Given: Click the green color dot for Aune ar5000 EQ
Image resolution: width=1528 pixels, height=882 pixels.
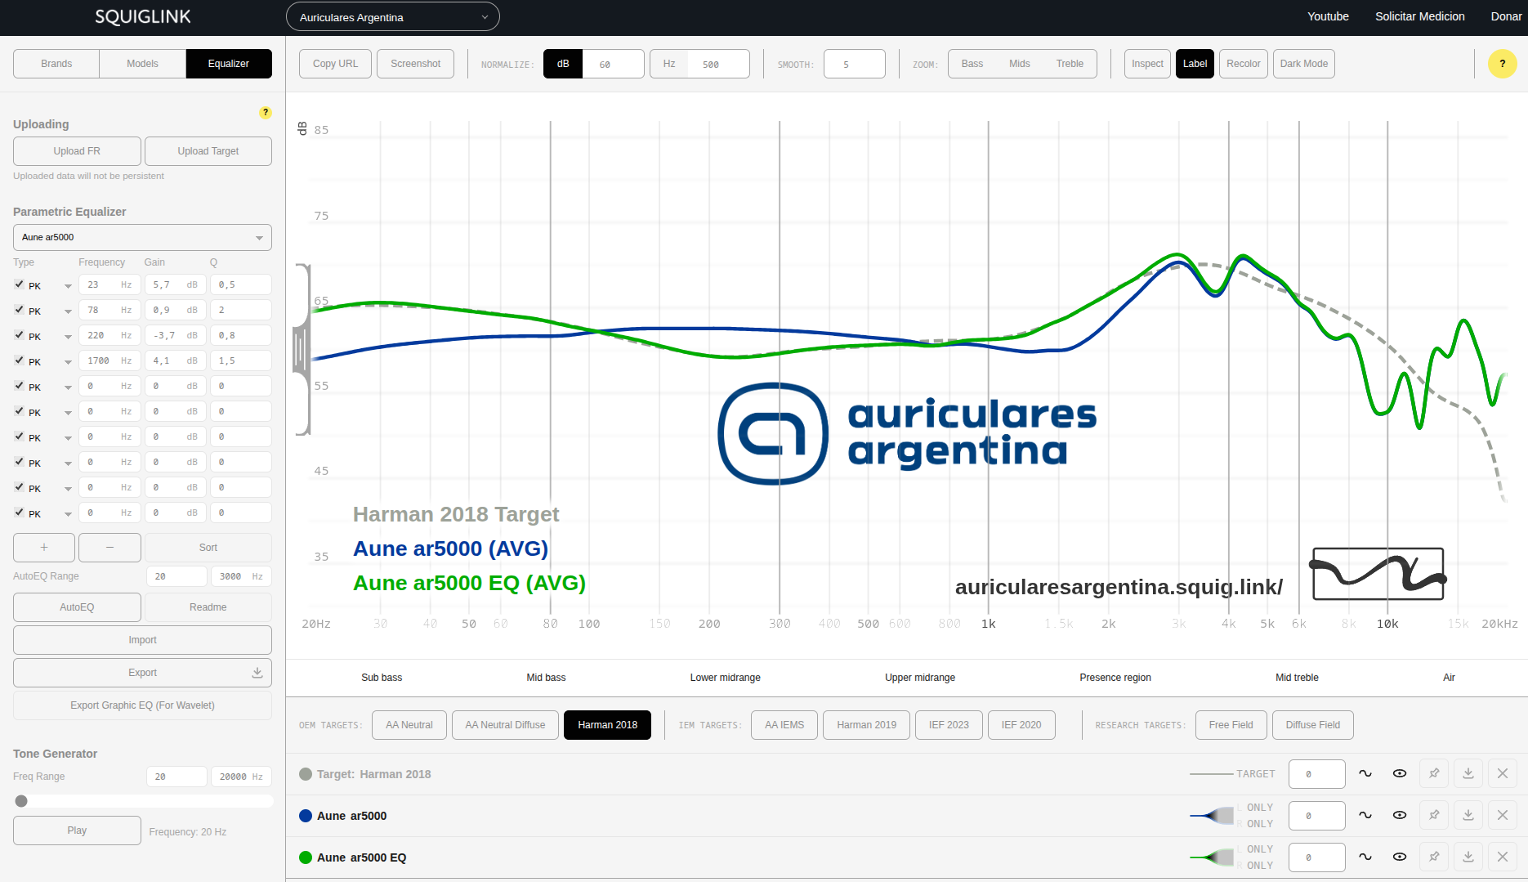Looking at the screenshot, I should pos(306,857).
